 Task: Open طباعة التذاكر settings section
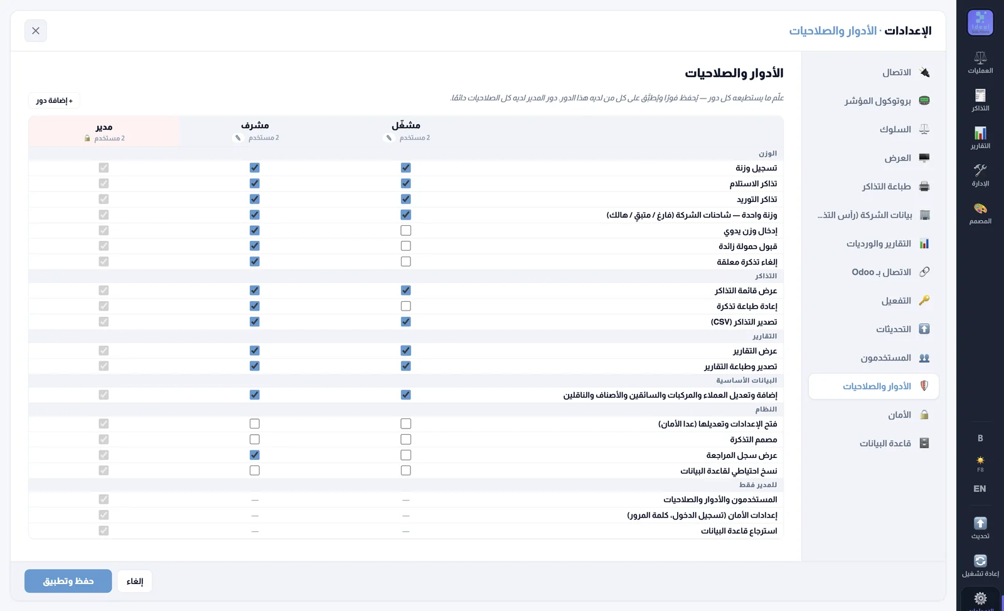coord(873,186)
